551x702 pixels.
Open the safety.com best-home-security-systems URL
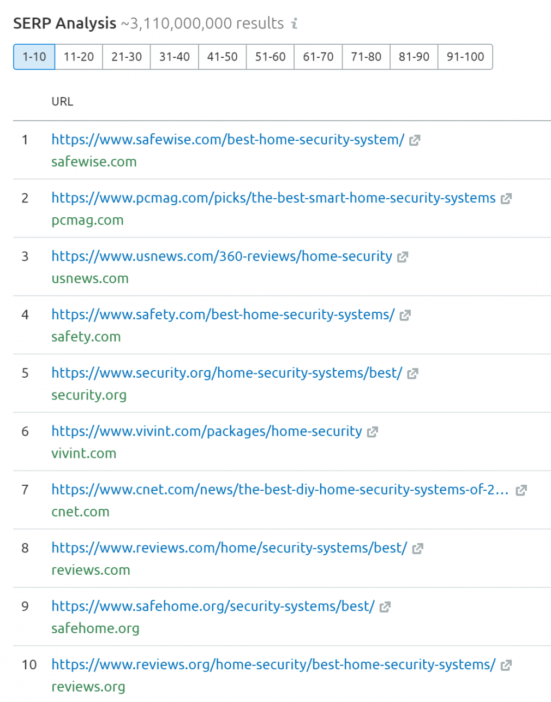pyautogui.click(x=223, y=315)
